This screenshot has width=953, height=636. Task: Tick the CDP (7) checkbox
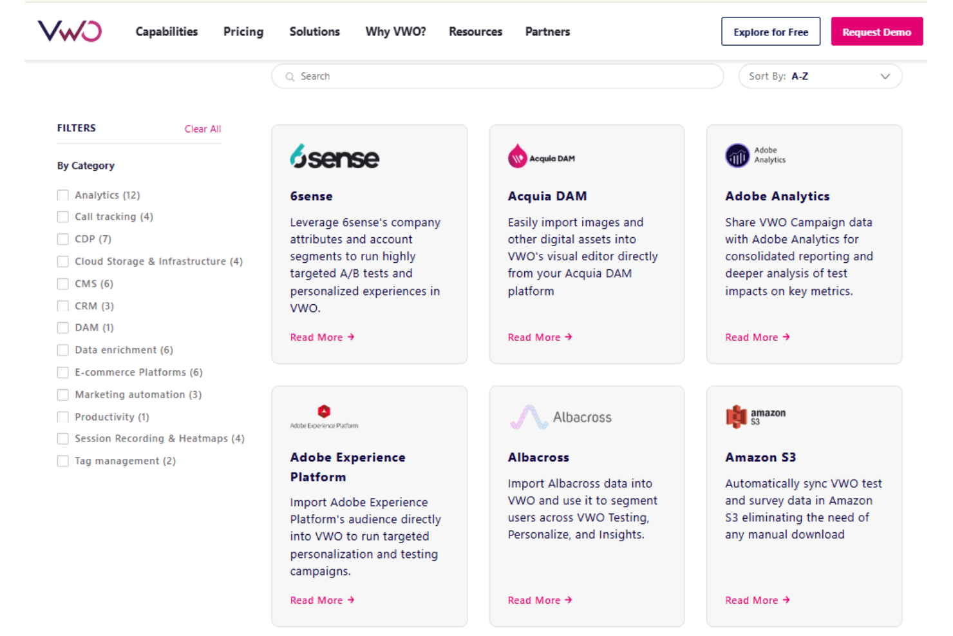[62, 239]
